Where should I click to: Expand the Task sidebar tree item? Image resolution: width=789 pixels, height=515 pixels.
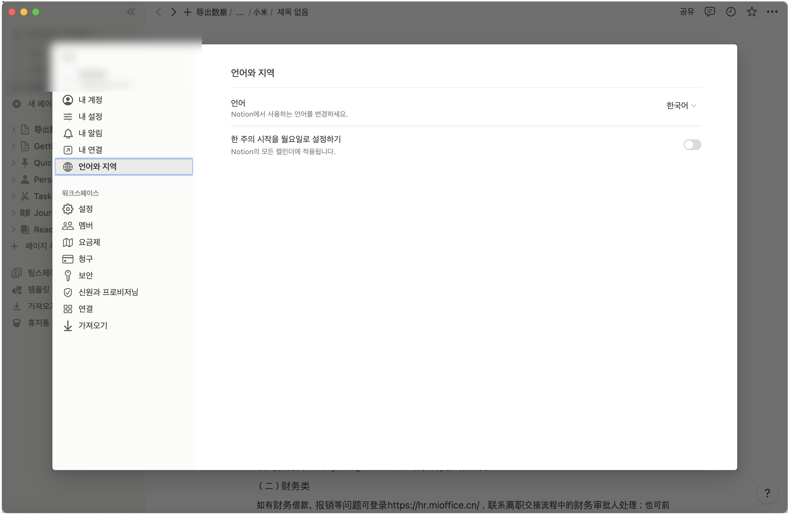pyautogui.click(x=14, y=196)
